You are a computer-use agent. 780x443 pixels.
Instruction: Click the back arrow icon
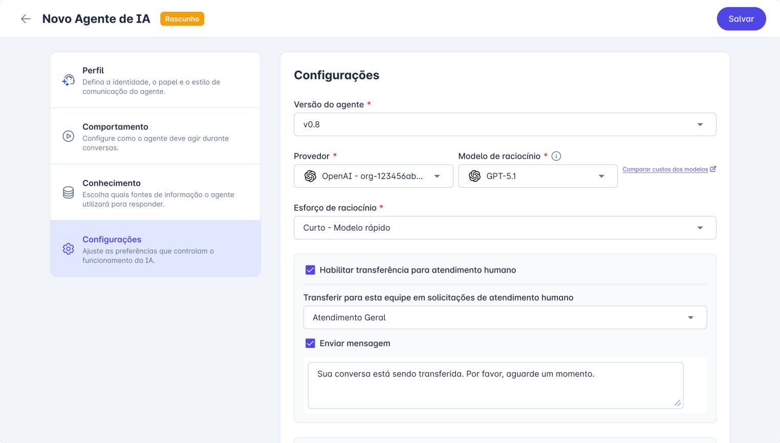(26, 19)
